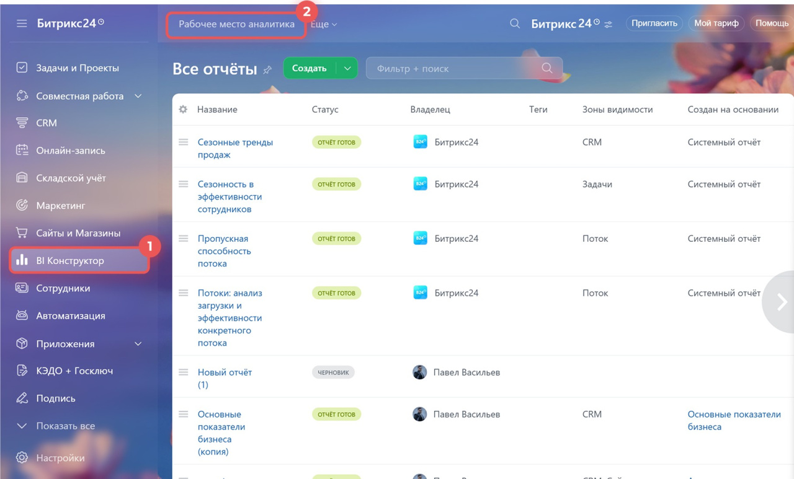This screenshot has width=794, height=479.
Task: Click CRM zone in Сезонные тренды продаж row
Action: click(592, 142)
